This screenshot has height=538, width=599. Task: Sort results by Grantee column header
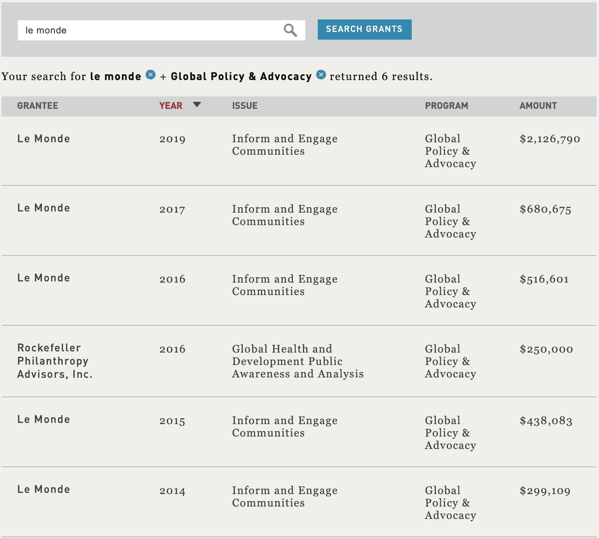click(38, 106)
